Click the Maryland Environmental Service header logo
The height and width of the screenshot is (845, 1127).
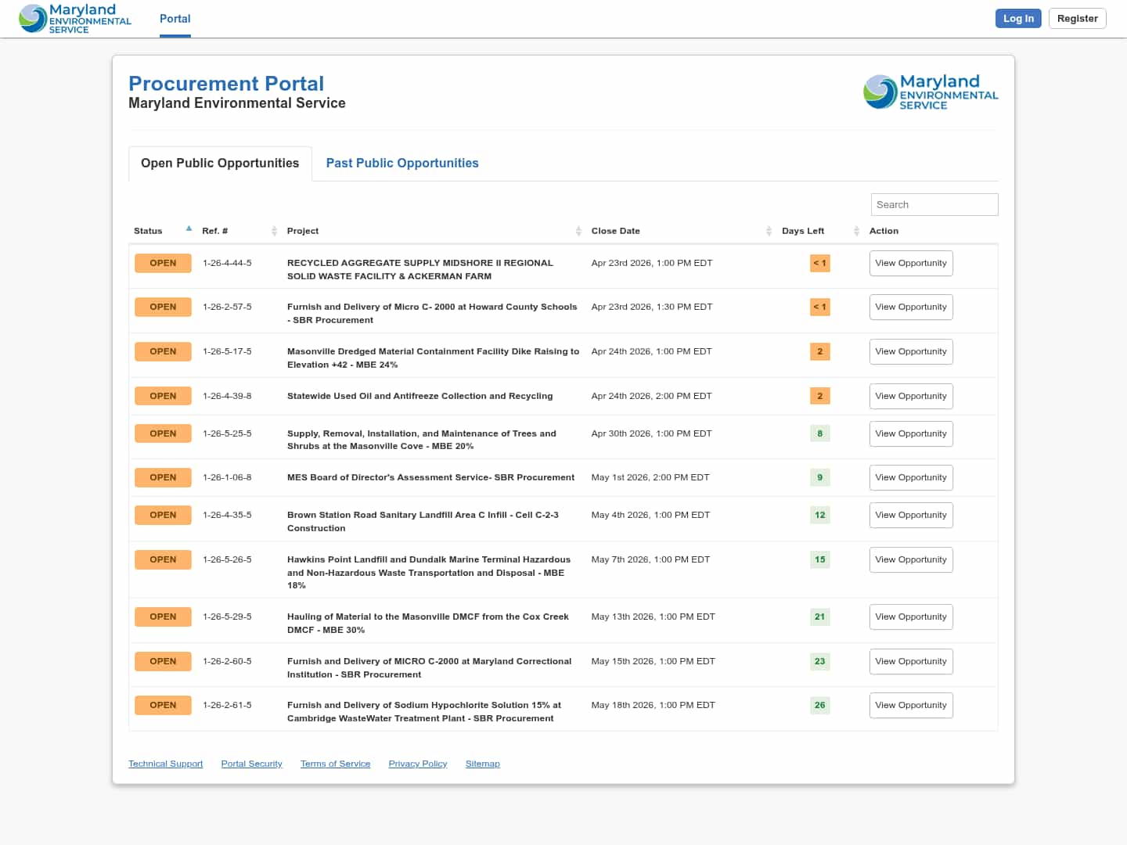click(x=75, y=19)
